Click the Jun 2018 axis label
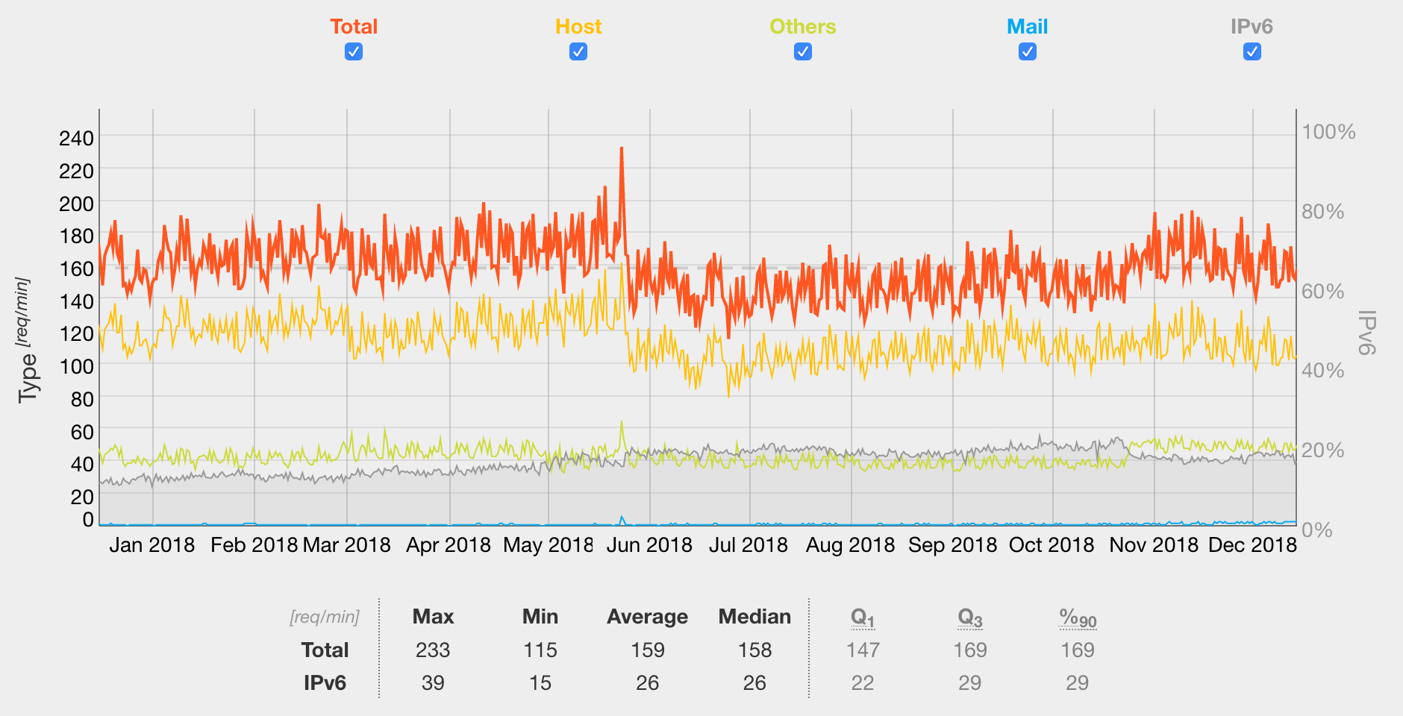Screen dimensions: 1403x716 point(649,545)
